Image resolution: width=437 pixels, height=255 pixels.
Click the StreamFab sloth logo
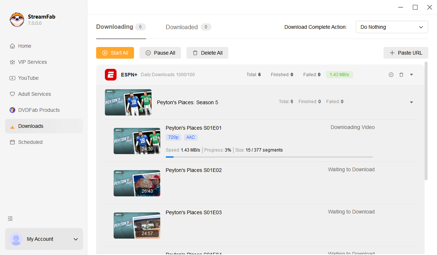coord(17,20)
